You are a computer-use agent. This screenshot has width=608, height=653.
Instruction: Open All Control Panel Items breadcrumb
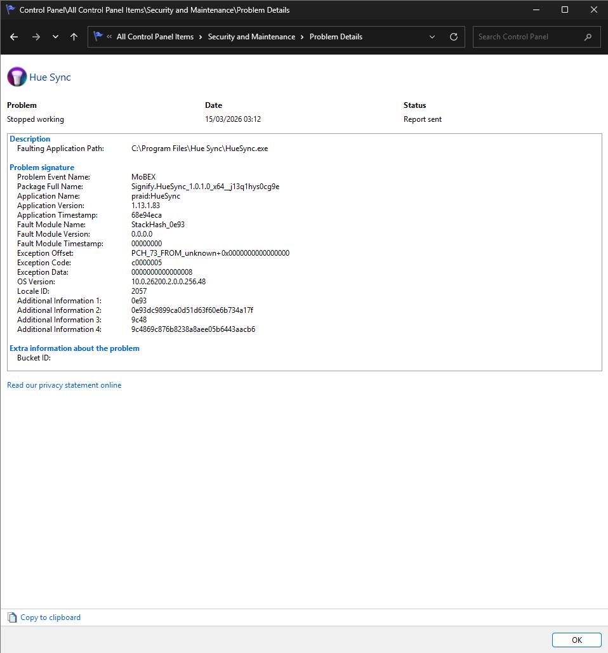[x=155, y=37]
